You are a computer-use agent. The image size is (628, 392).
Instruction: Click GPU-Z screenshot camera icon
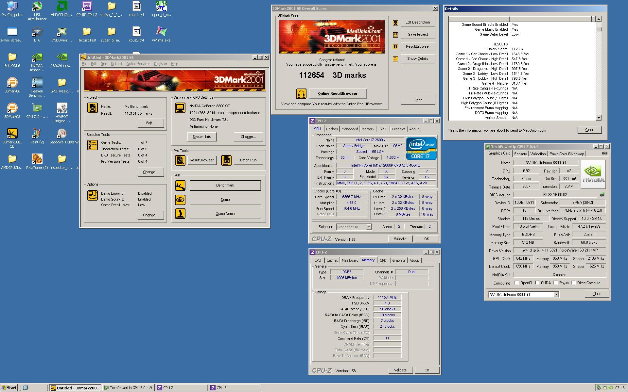point(605,153)
